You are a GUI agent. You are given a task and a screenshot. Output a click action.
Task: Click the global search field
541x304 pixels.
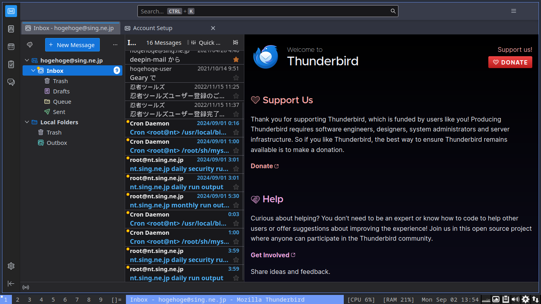[268, 11]
